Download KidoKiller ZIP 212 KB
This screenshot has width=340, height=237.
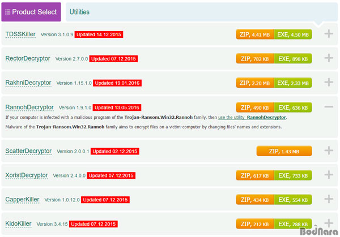[x=255, y=224]
